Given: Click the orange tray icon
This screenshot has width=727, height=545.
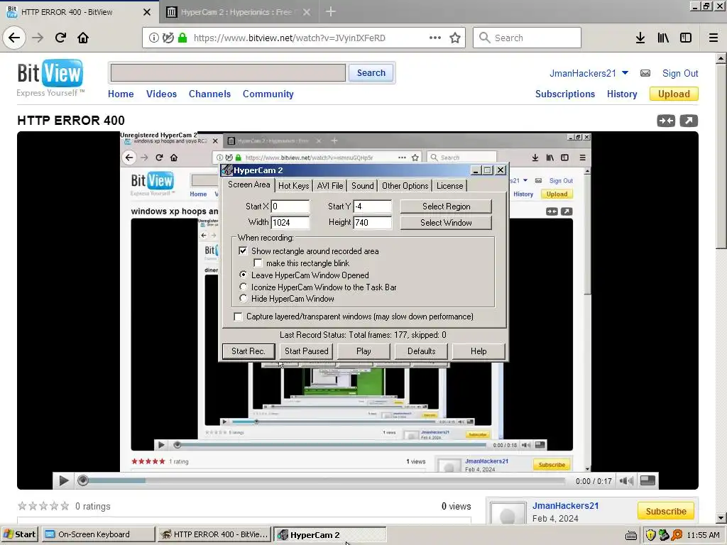Looking at the screenshot, I should [x=677, y=535].
